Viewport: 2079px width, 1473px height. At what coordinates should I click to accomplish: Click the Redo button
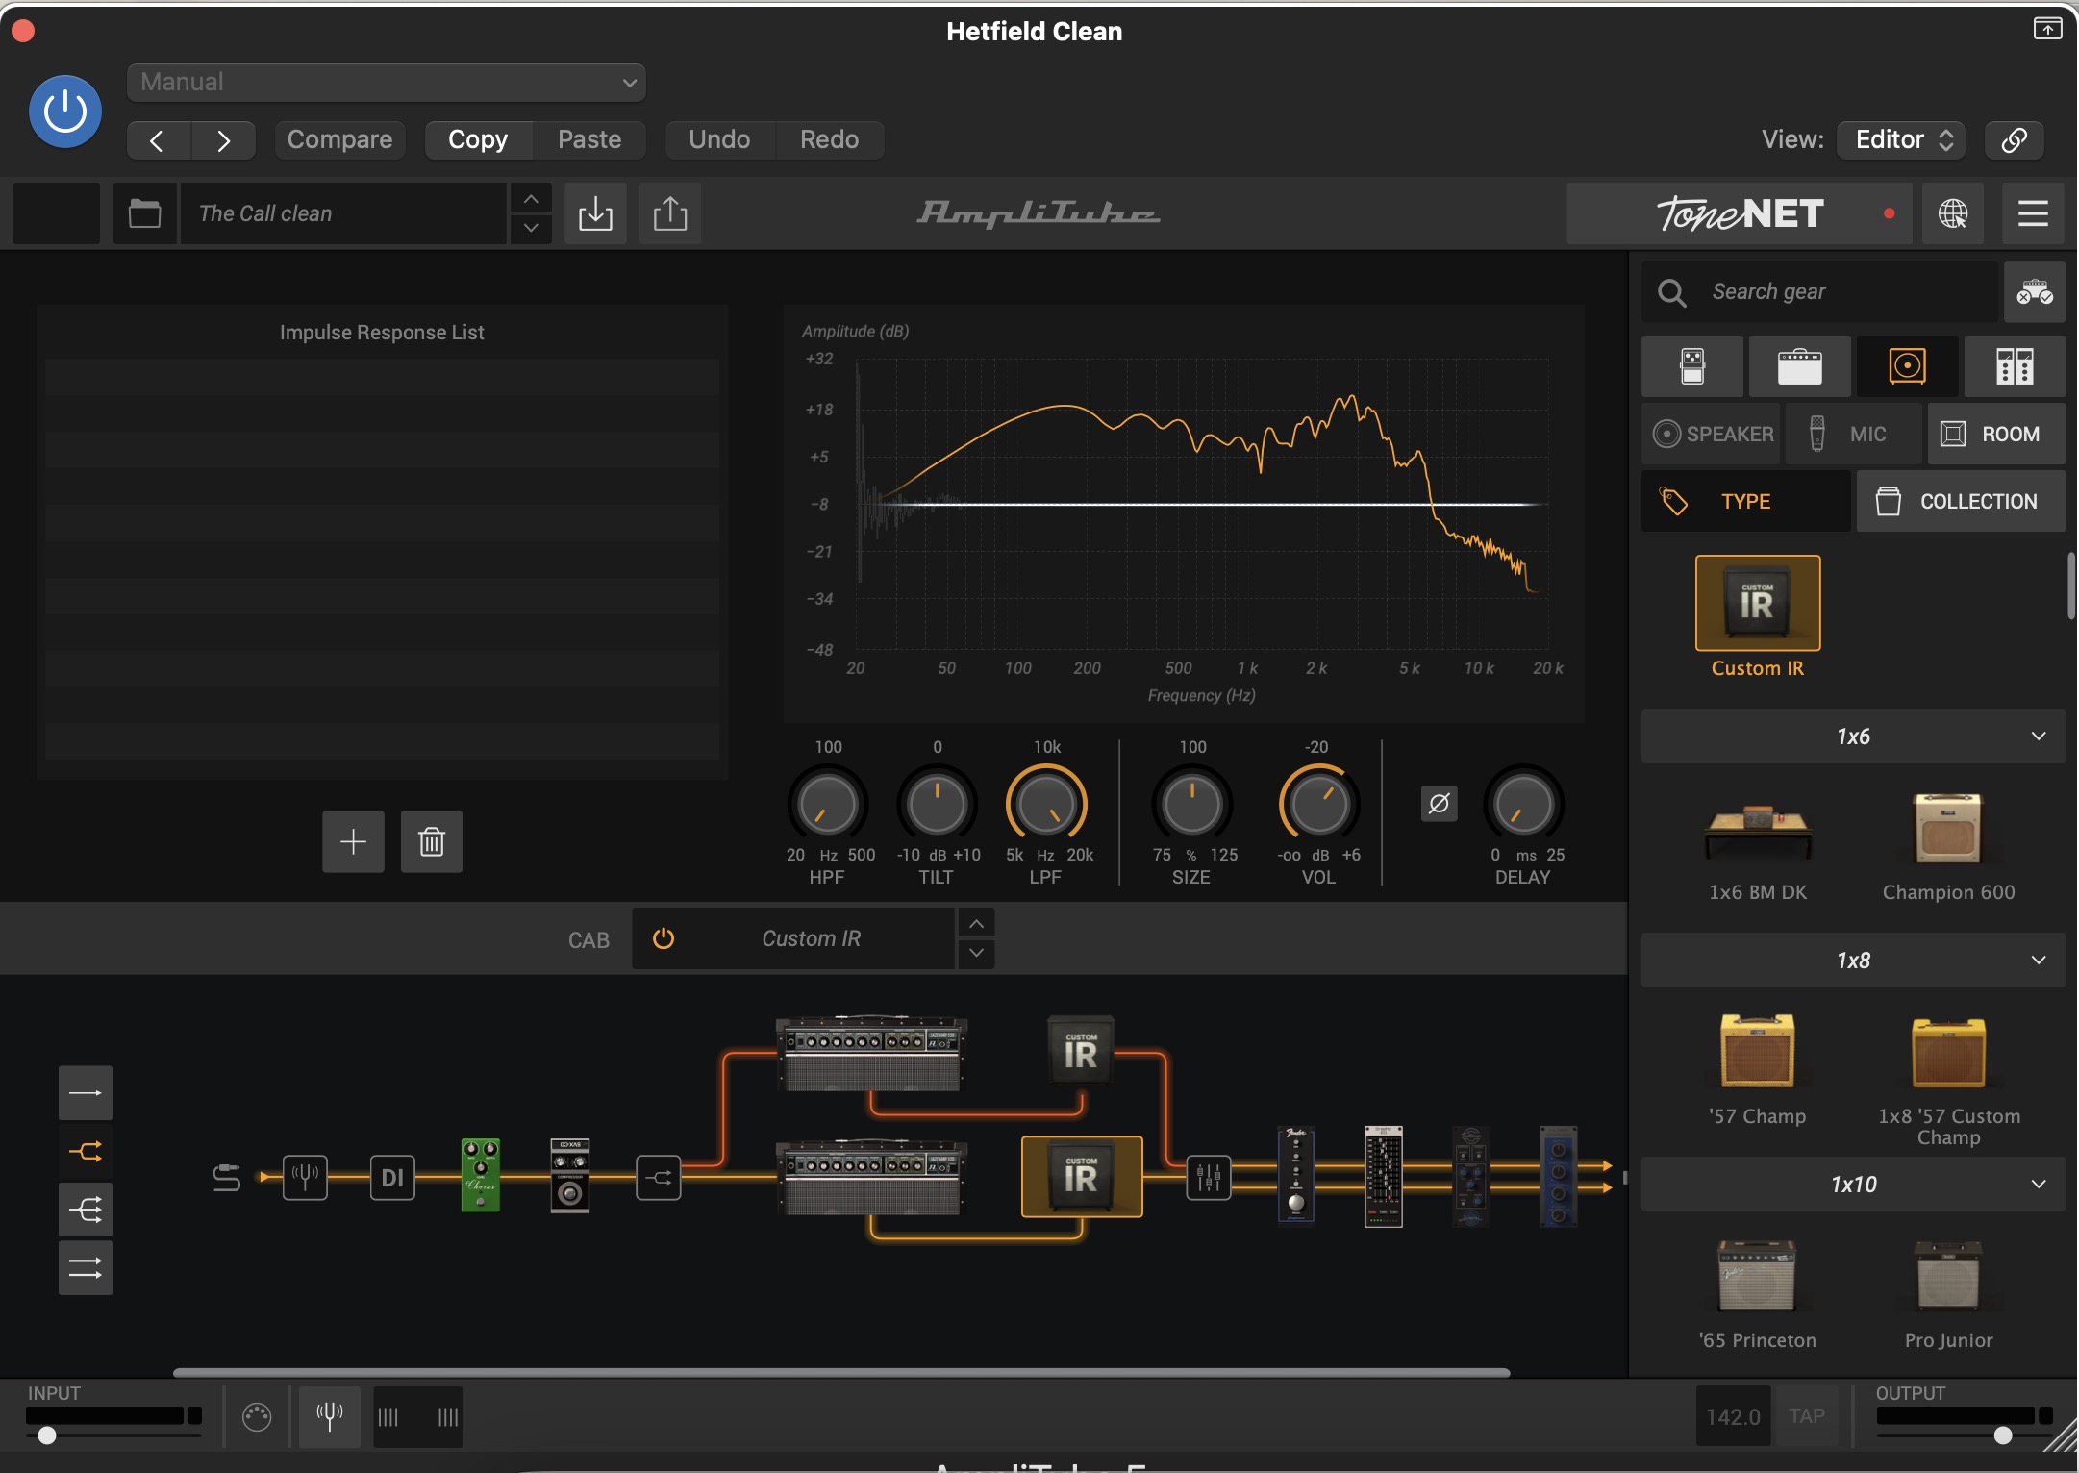click(x=829, y=140)
